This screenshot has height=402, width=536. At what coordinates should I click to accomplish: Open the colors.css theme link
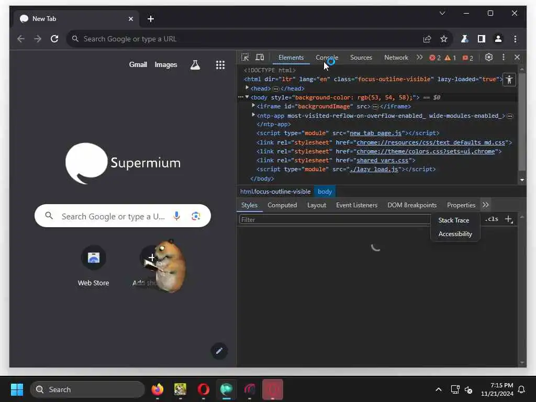pyautogui.click(x=426, y=151)
